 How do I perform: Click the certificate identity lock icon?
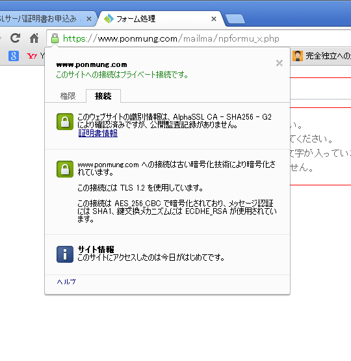65,122
